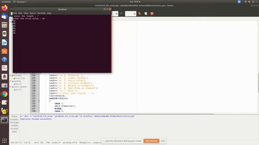The width and height of the screenshot is (259, 145).
Task: Switch to Status tab in Geany message panel
Action: 15,116
